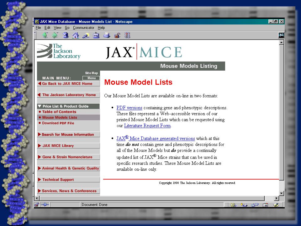Open Composer icon in component bar
Screen dimensions: 301x226
pyautogui.click(x=276, y=205)
